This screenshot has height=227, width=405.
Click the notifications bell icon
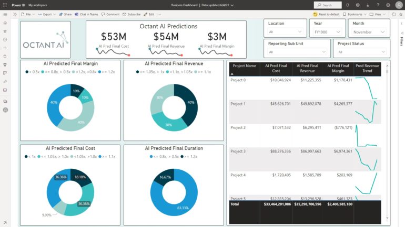point(348,5)
